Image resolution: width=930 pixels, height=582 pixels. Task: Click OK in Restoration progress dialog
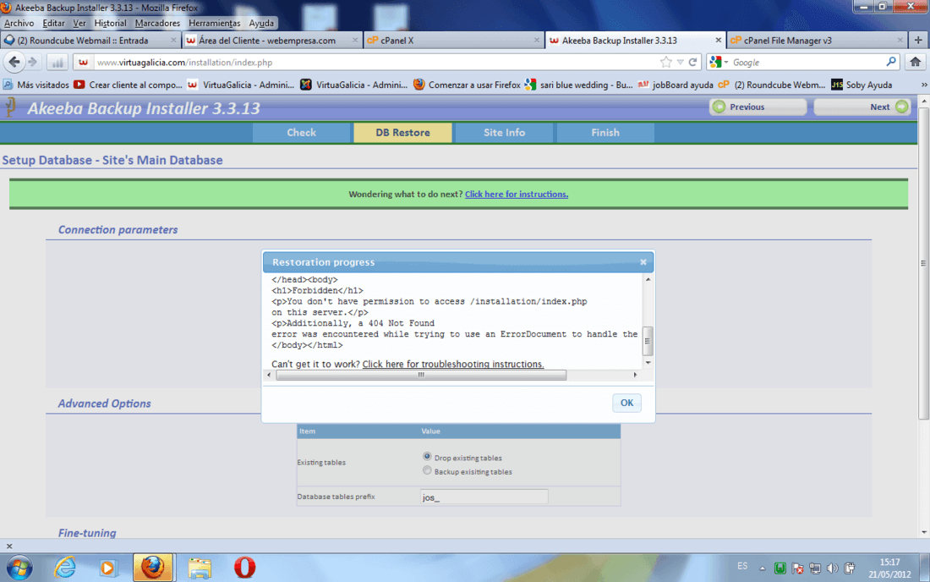coord(626,403)
